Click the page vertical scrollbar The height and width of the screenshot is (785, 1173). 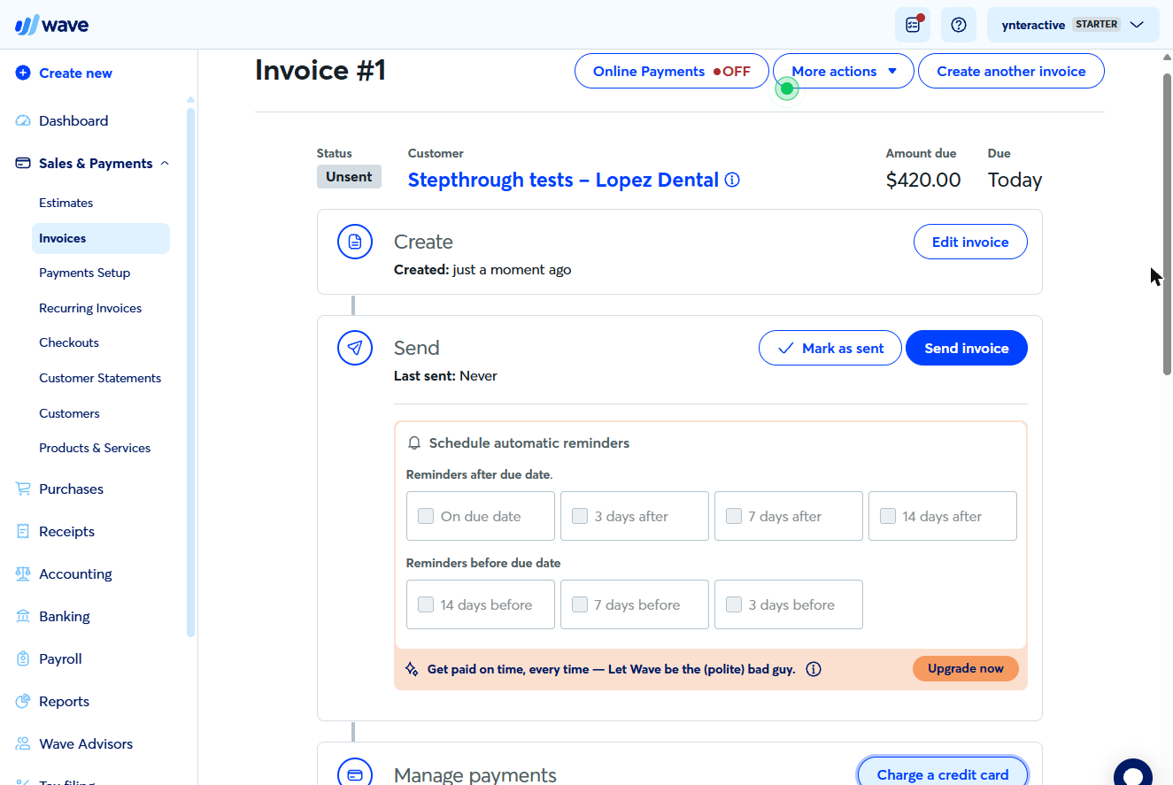[x=1167, y=225]
